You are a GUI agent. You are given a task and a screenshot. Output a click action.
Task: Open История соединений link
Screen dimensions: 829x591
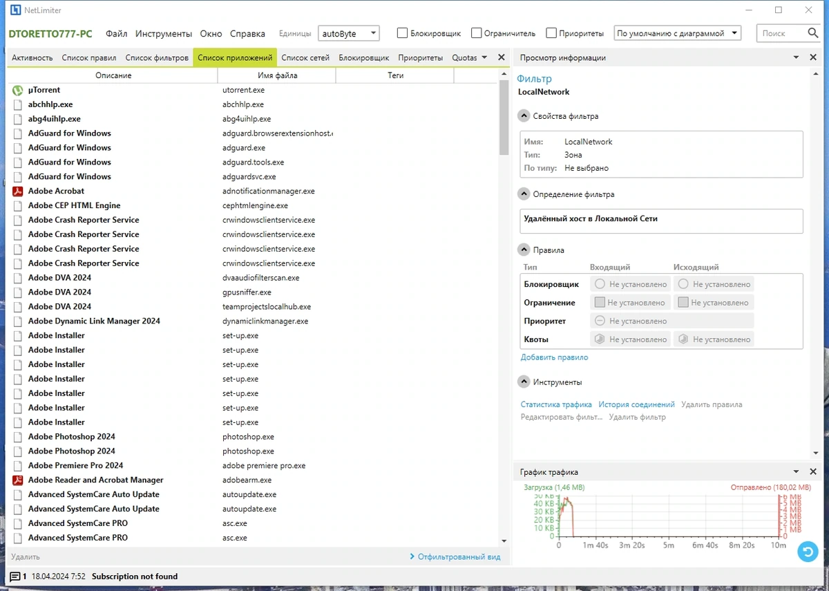pyautogui.click(x=636, y=404)
